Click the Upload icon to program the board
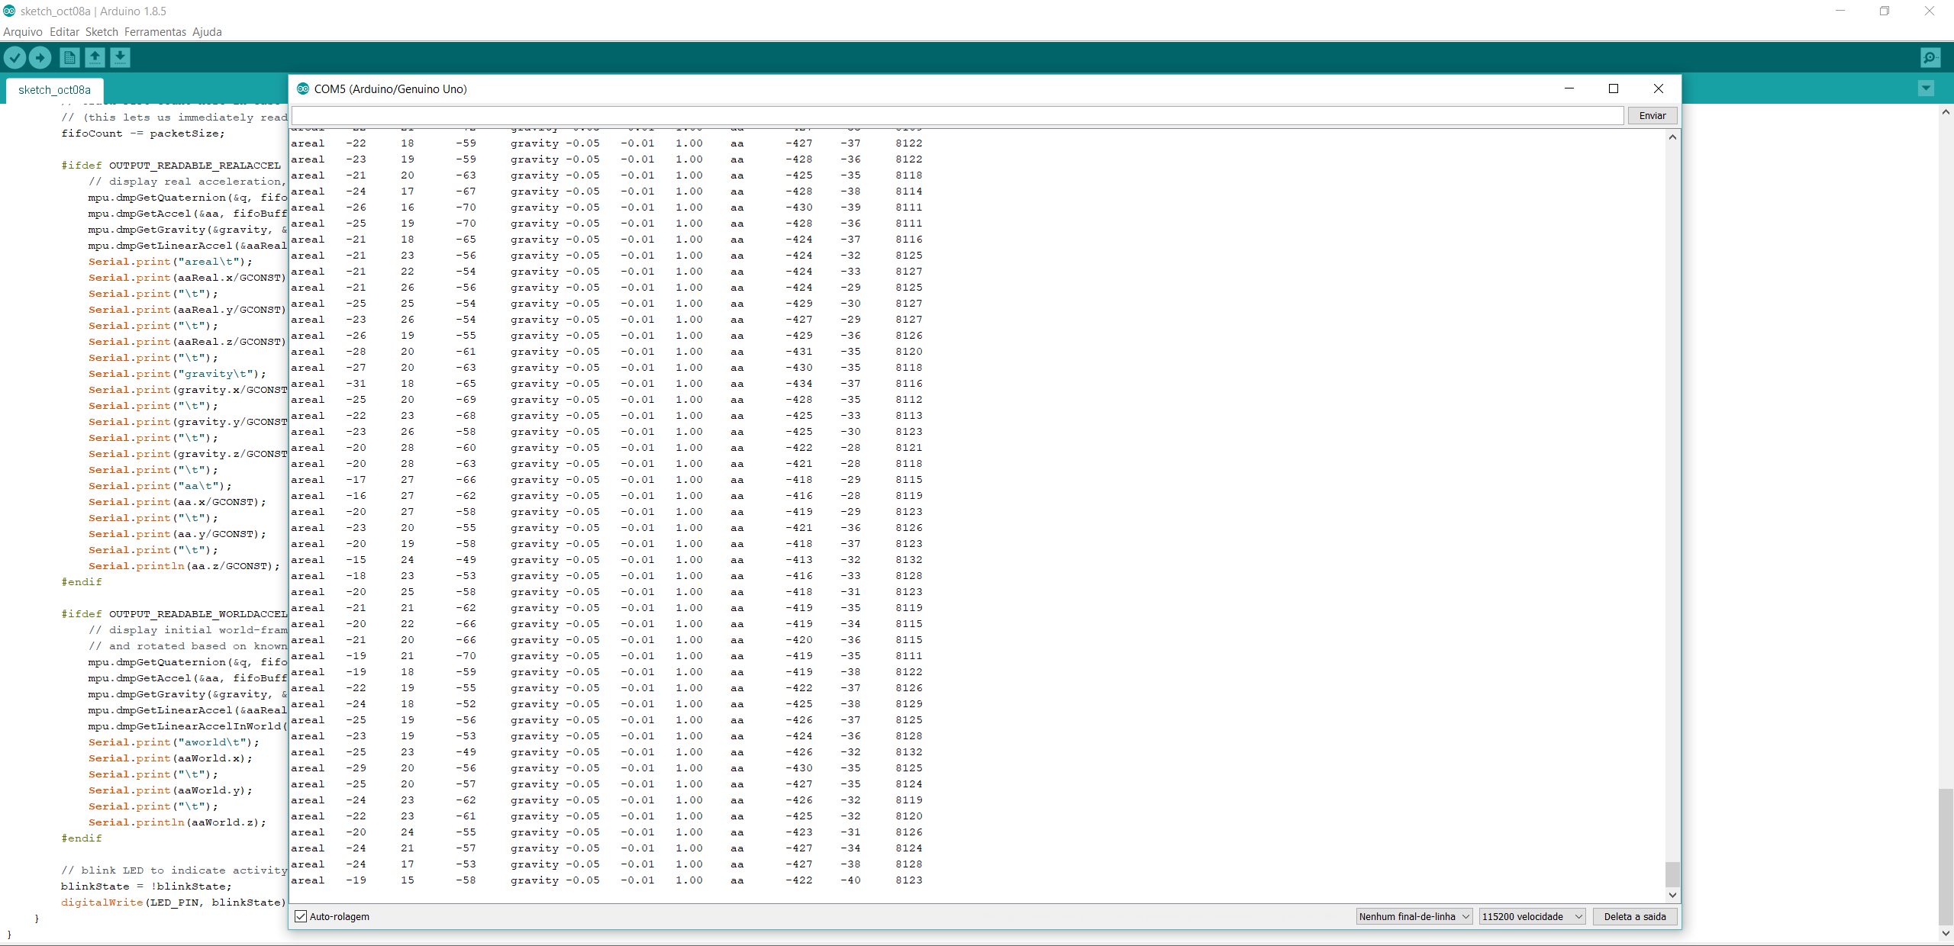1954x946 pixels. tap(40, 57)
